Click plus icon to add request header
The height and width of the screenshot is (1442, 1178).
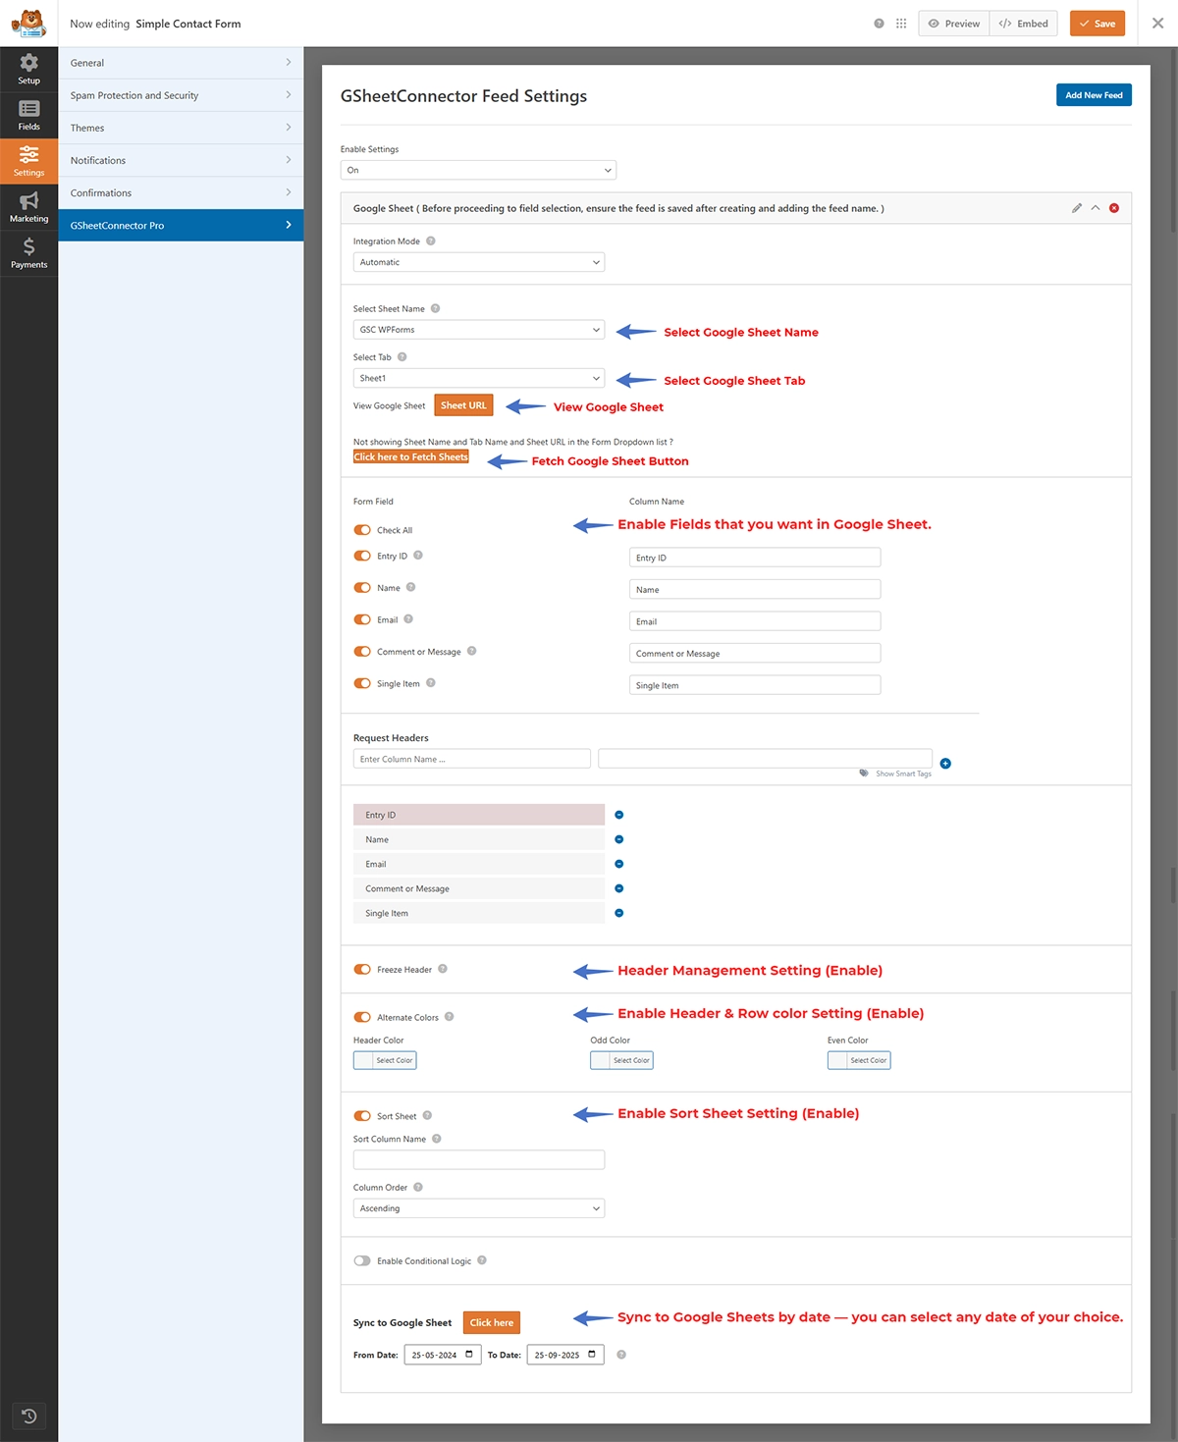pyautogui.click(x=945, y=764)
